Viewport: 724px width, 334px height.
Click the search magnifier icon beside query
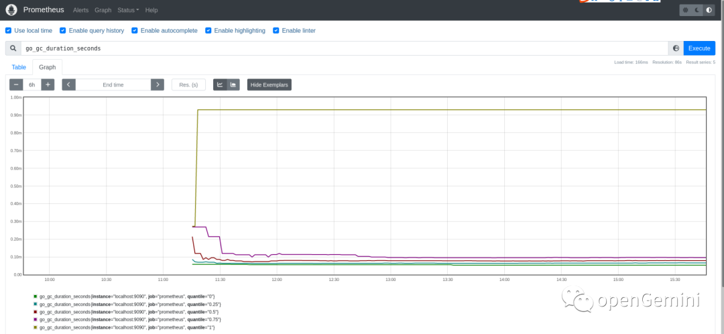[13, 48]
